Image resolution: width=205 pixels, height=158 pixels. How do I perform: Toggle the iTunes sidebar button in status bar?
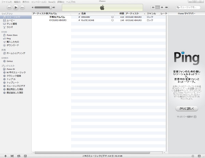[x=199, y=156]
